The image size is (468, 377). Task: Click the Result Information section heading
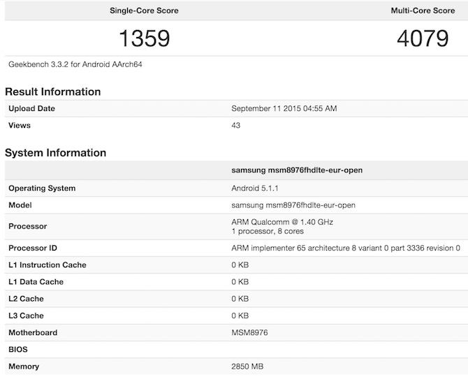(53, 91)
